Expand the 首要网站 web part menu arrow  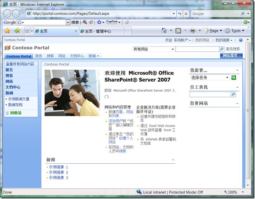pyautogui.click(x=237, y=104)
